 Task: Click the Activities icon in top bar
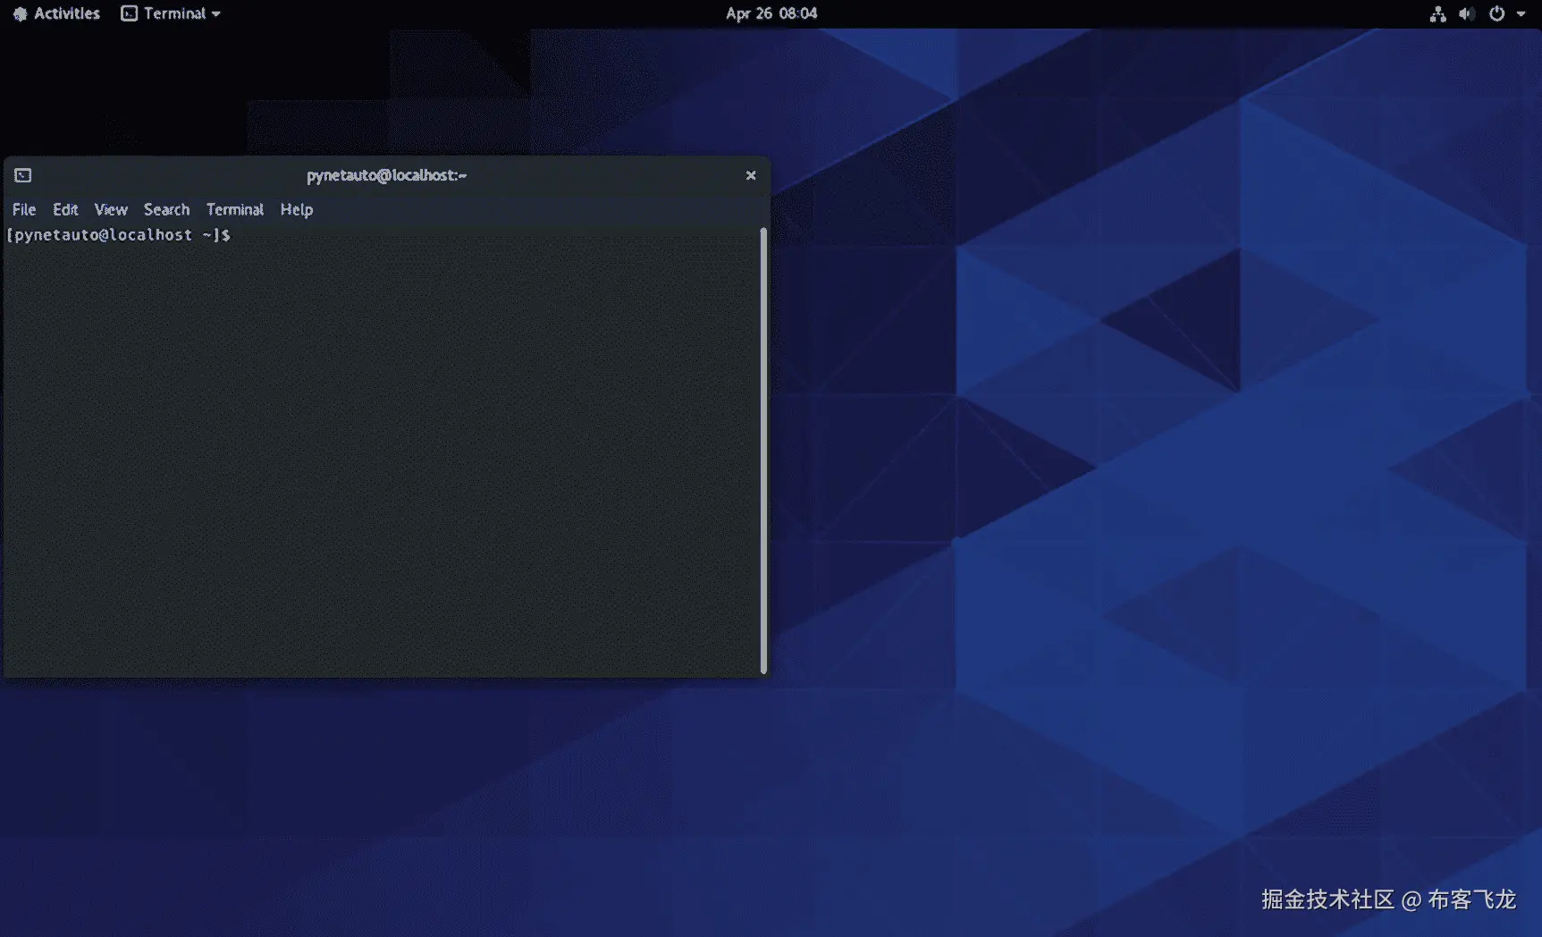(21, 13)
